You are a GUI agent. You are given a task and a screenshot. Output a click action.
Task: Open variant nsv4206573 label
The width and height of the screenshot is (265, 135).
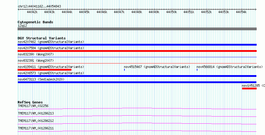click(x=51, y=73)
